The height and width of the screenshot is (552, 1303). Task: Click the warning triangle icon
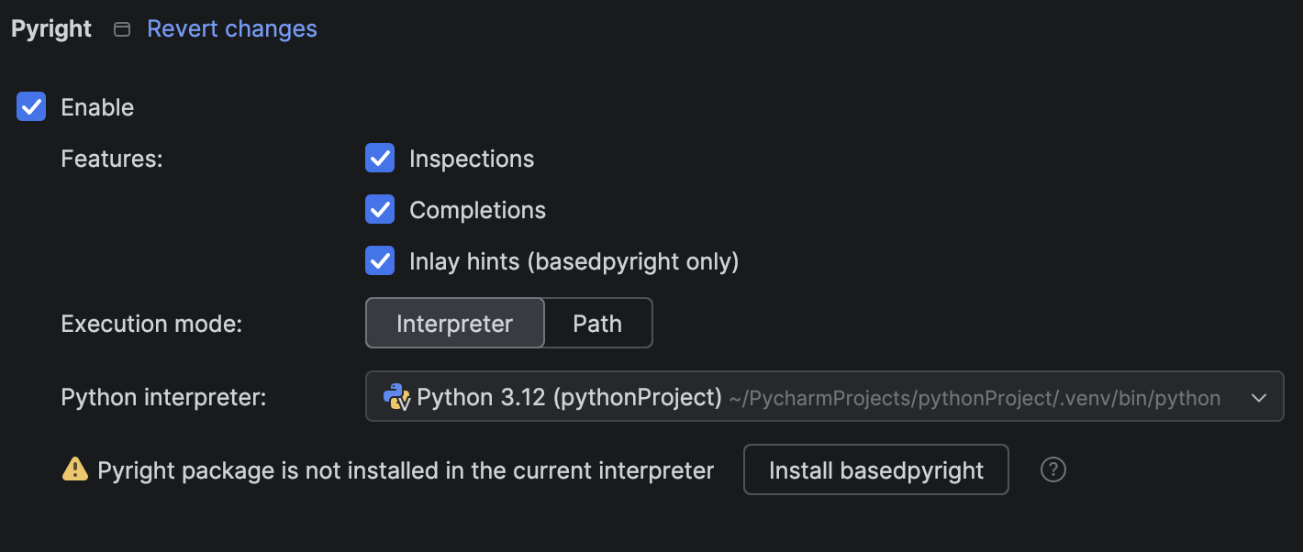[x=74, y=469]
